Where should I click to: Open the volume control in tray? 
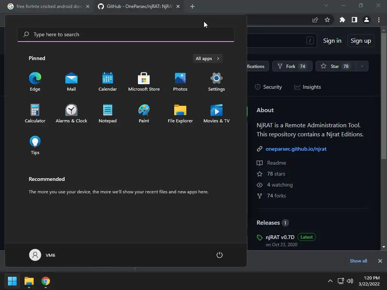click(350, 281)
